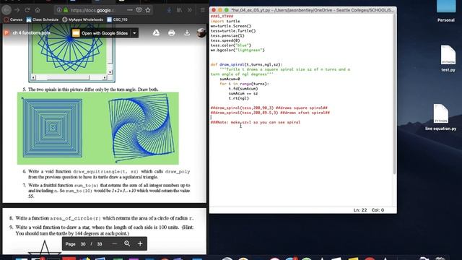Click the IDLE window title hw_04_ex_05_yt.py

click(x=313, y=10)
